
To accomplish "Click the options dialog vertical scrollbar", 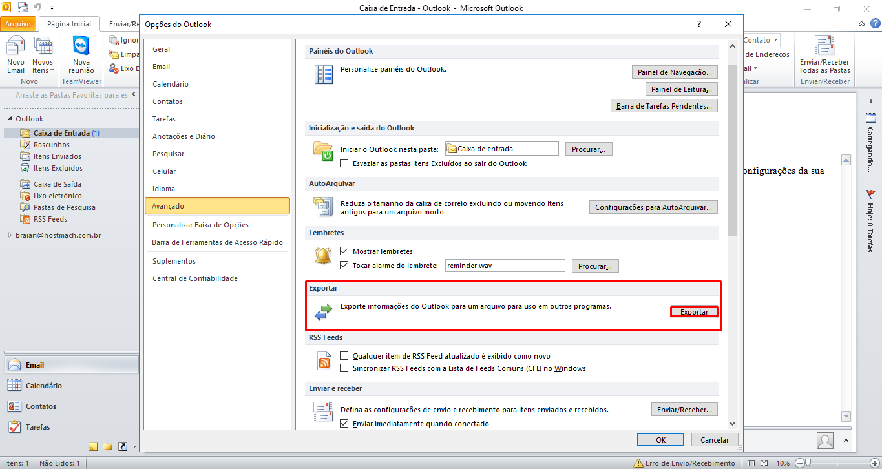I will tap(732, 151).
